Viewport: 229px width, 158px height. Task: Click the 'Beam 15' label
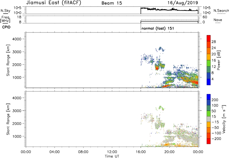pos(112,3)
